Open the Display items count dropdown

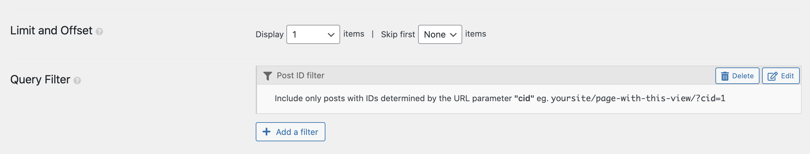tap(313, 34)
